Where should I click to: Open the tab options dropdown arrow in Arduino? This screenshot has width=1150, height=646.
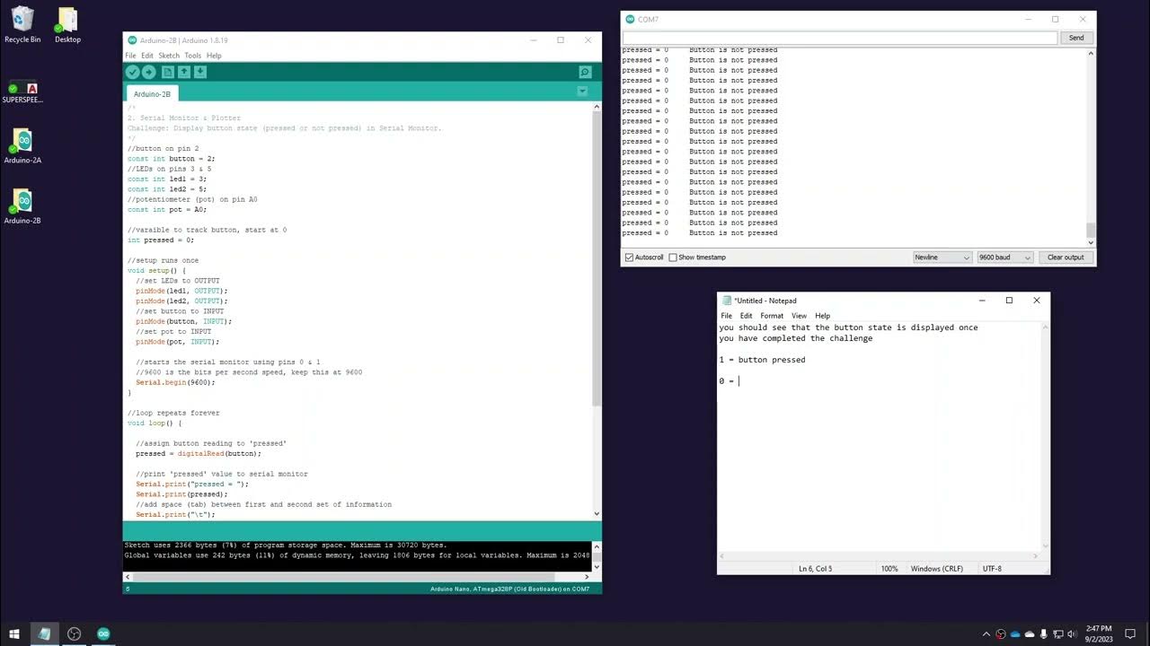click(x=582, y=92)
